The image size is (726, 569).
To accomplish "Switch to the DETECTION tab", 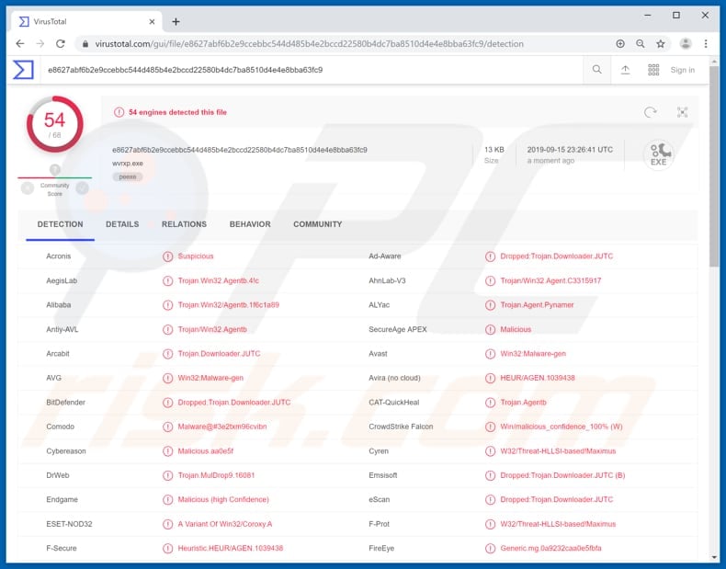I will (x=60, y=224).
